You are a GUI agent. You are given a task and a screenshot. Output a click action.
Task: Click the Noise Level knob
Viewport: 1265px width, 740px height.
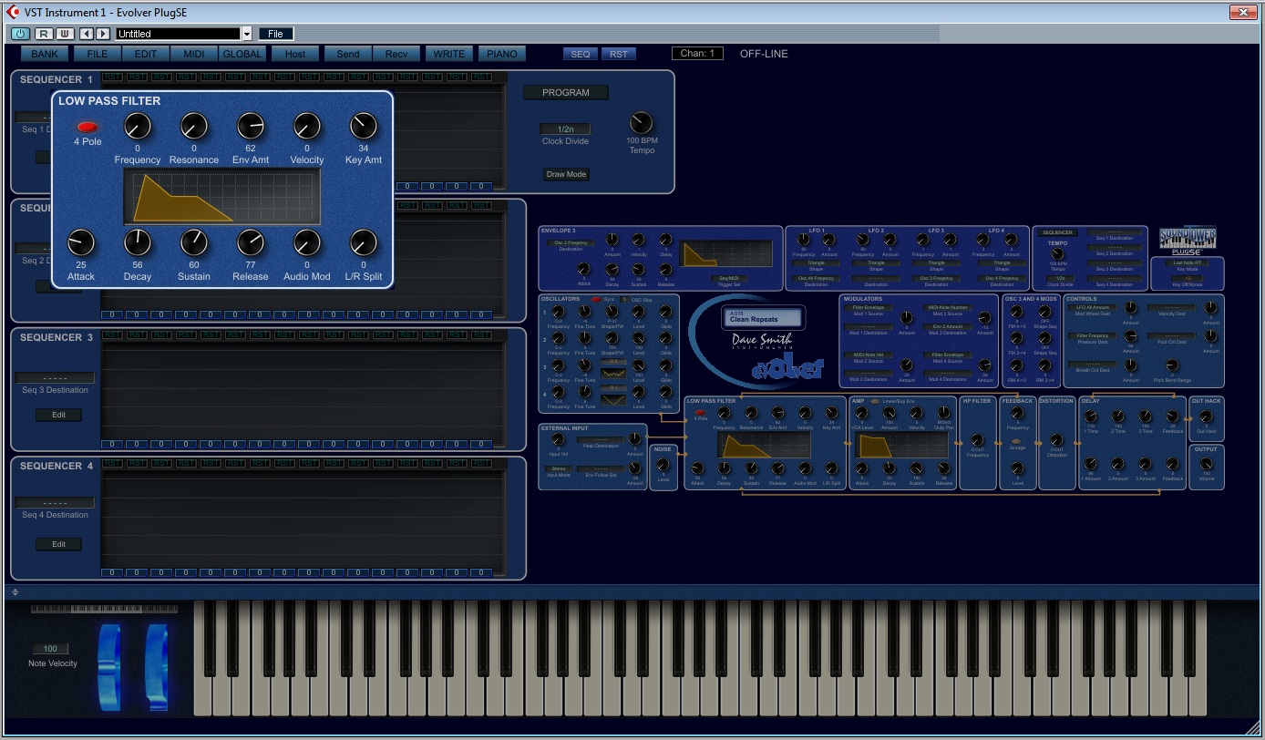click(x=663, y=465)
